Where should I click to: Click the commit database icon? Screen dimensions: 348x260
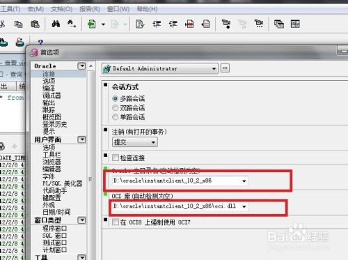3,42
